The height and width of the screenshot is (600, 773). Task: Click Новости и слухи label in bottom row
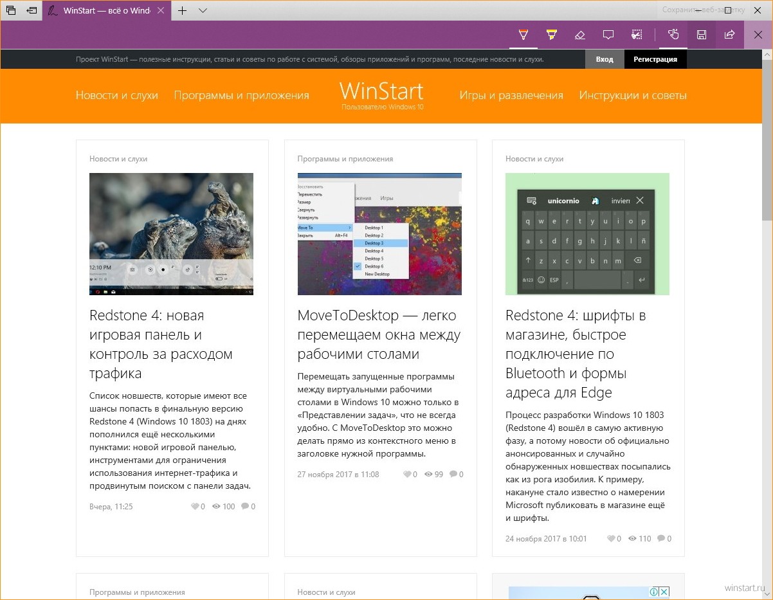tap(327, 592)
